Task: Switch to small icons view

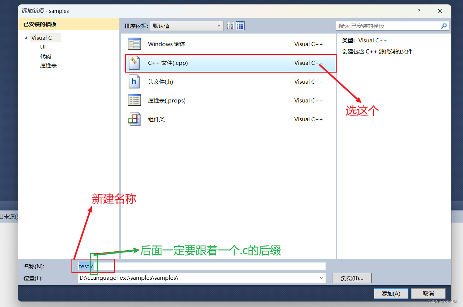Action: 230,26
